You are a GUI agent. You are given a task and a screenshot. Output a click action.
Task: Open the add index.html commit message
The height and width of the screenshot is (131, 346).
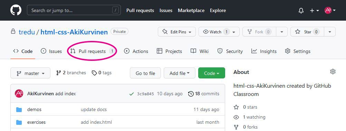tap(96, 122)
